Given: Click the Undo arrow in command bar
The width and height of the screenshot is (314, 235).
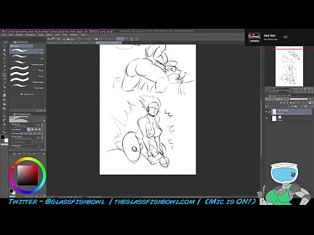Looking at the screenshot, I should pyautogui.click(x=79, y=39).
